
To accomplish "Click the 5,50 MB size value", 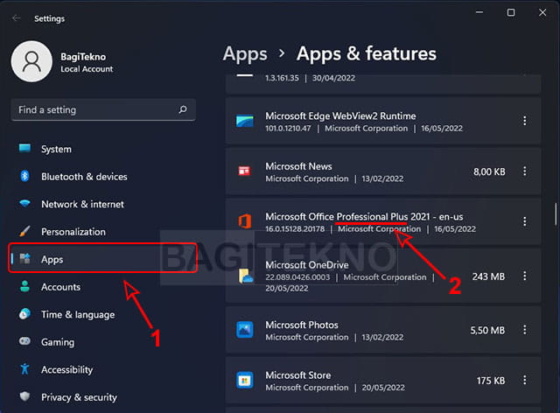I will pos(487,331).
